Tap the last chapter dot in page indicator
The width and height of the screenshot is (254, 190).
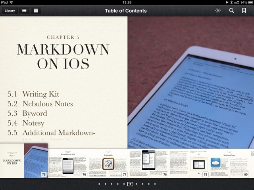pos(155,184)
